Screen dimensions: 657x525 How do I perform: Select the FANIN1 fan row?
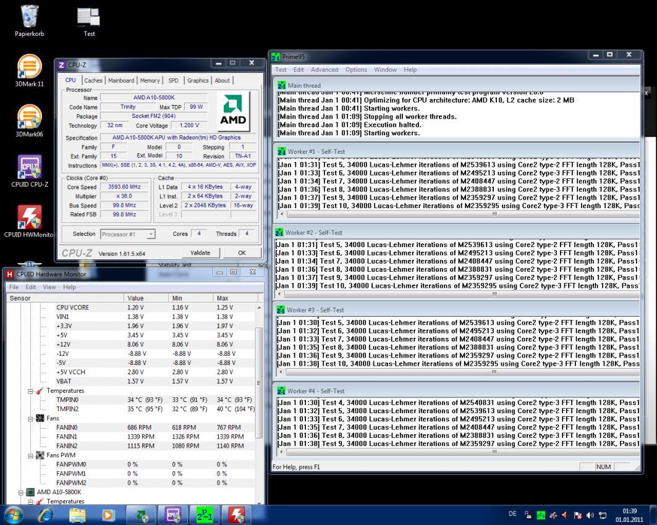(131, 436)
